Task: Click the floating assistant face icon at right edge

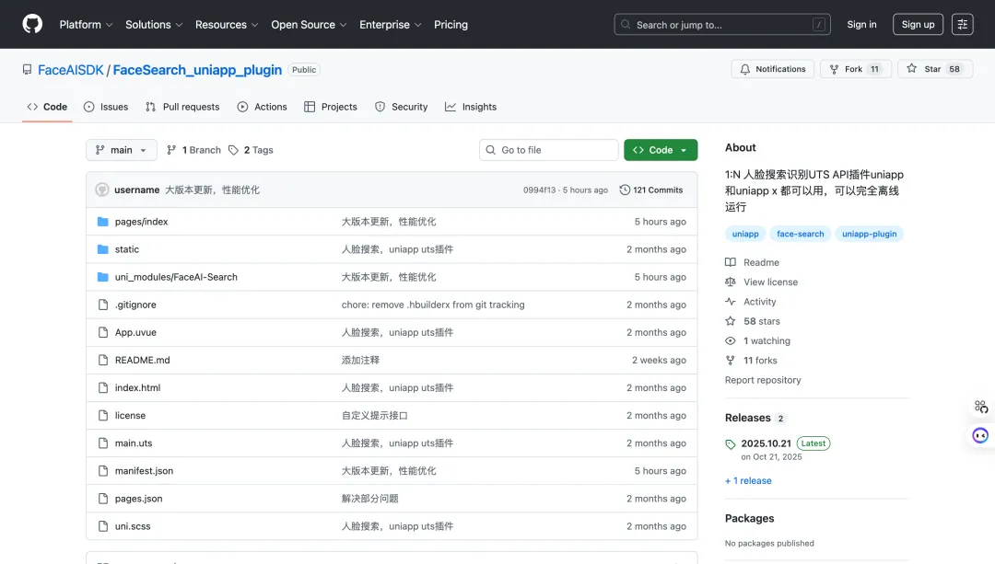Action: [980, 435]
